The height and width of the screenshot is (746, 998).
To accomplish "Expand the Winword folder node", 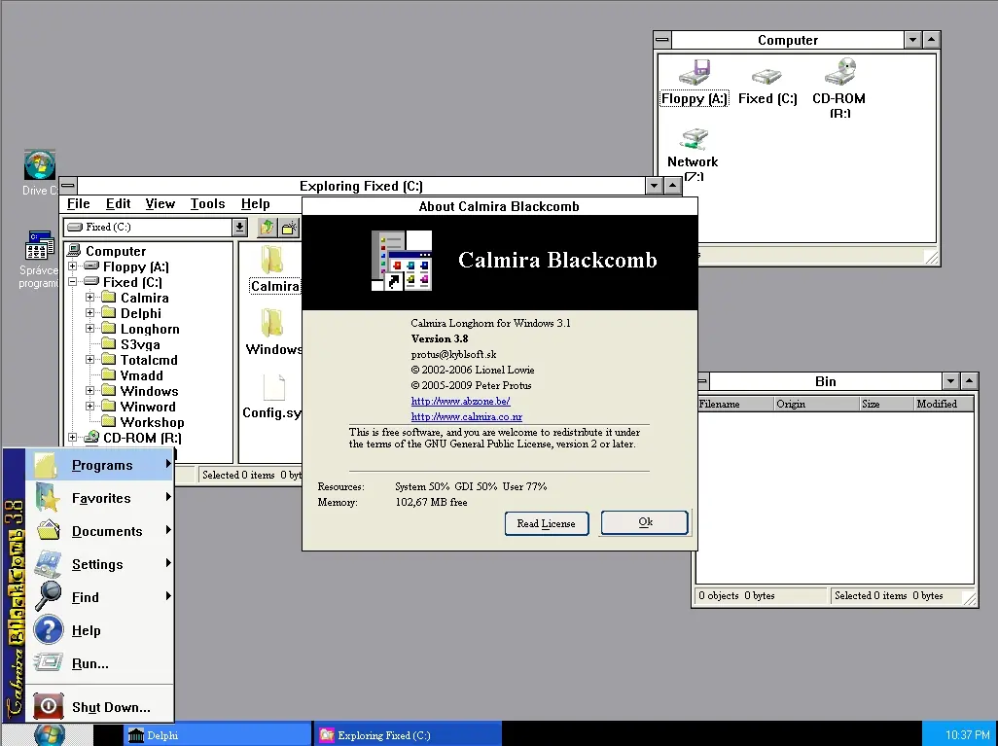I will click(x=89, y=407).
